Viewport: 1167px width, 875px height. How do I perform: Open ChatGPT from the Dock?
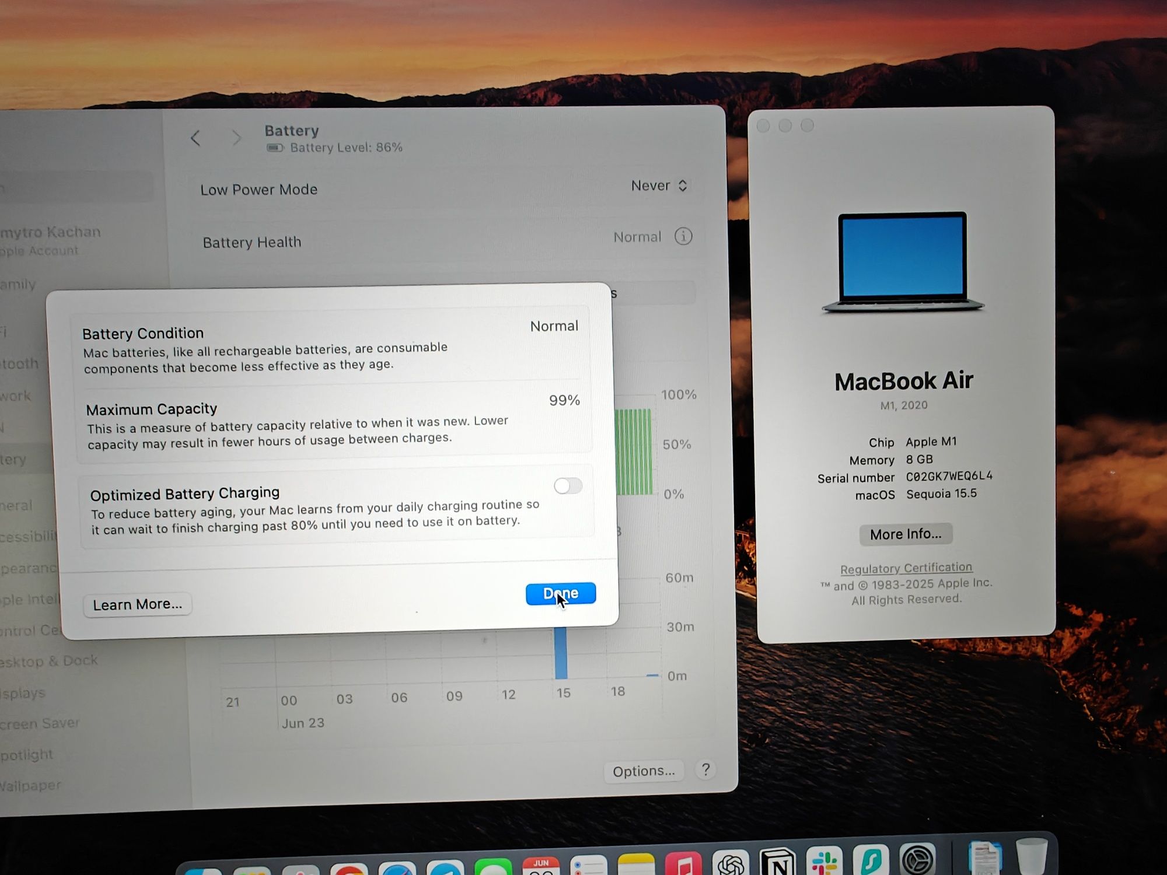click(731, 862)
